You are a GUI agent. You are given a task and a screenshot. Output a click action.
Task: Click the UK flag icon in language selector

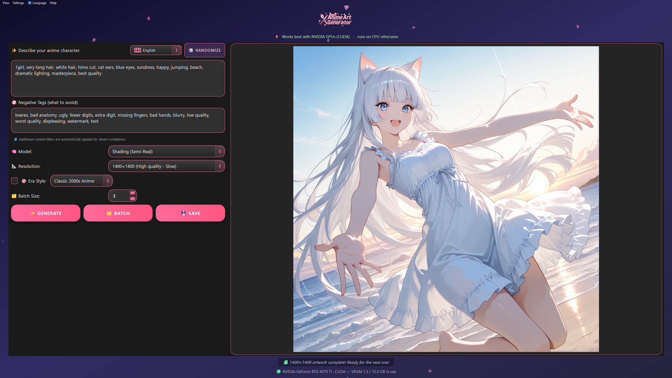(137, 50)
